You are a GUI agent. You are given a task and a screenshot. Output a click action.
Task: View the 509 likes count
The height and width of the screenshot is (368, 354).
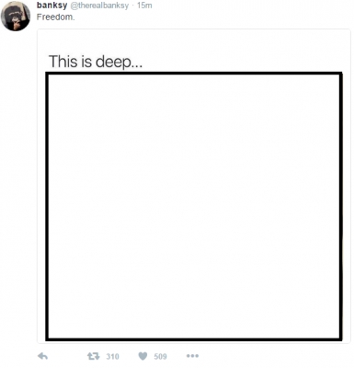[160, 356]
